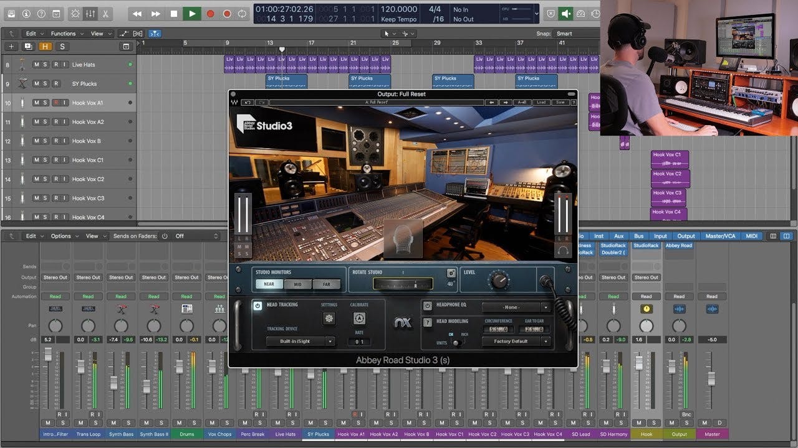
Task: Open the mixer Options menu
Action: pos(64,236)
